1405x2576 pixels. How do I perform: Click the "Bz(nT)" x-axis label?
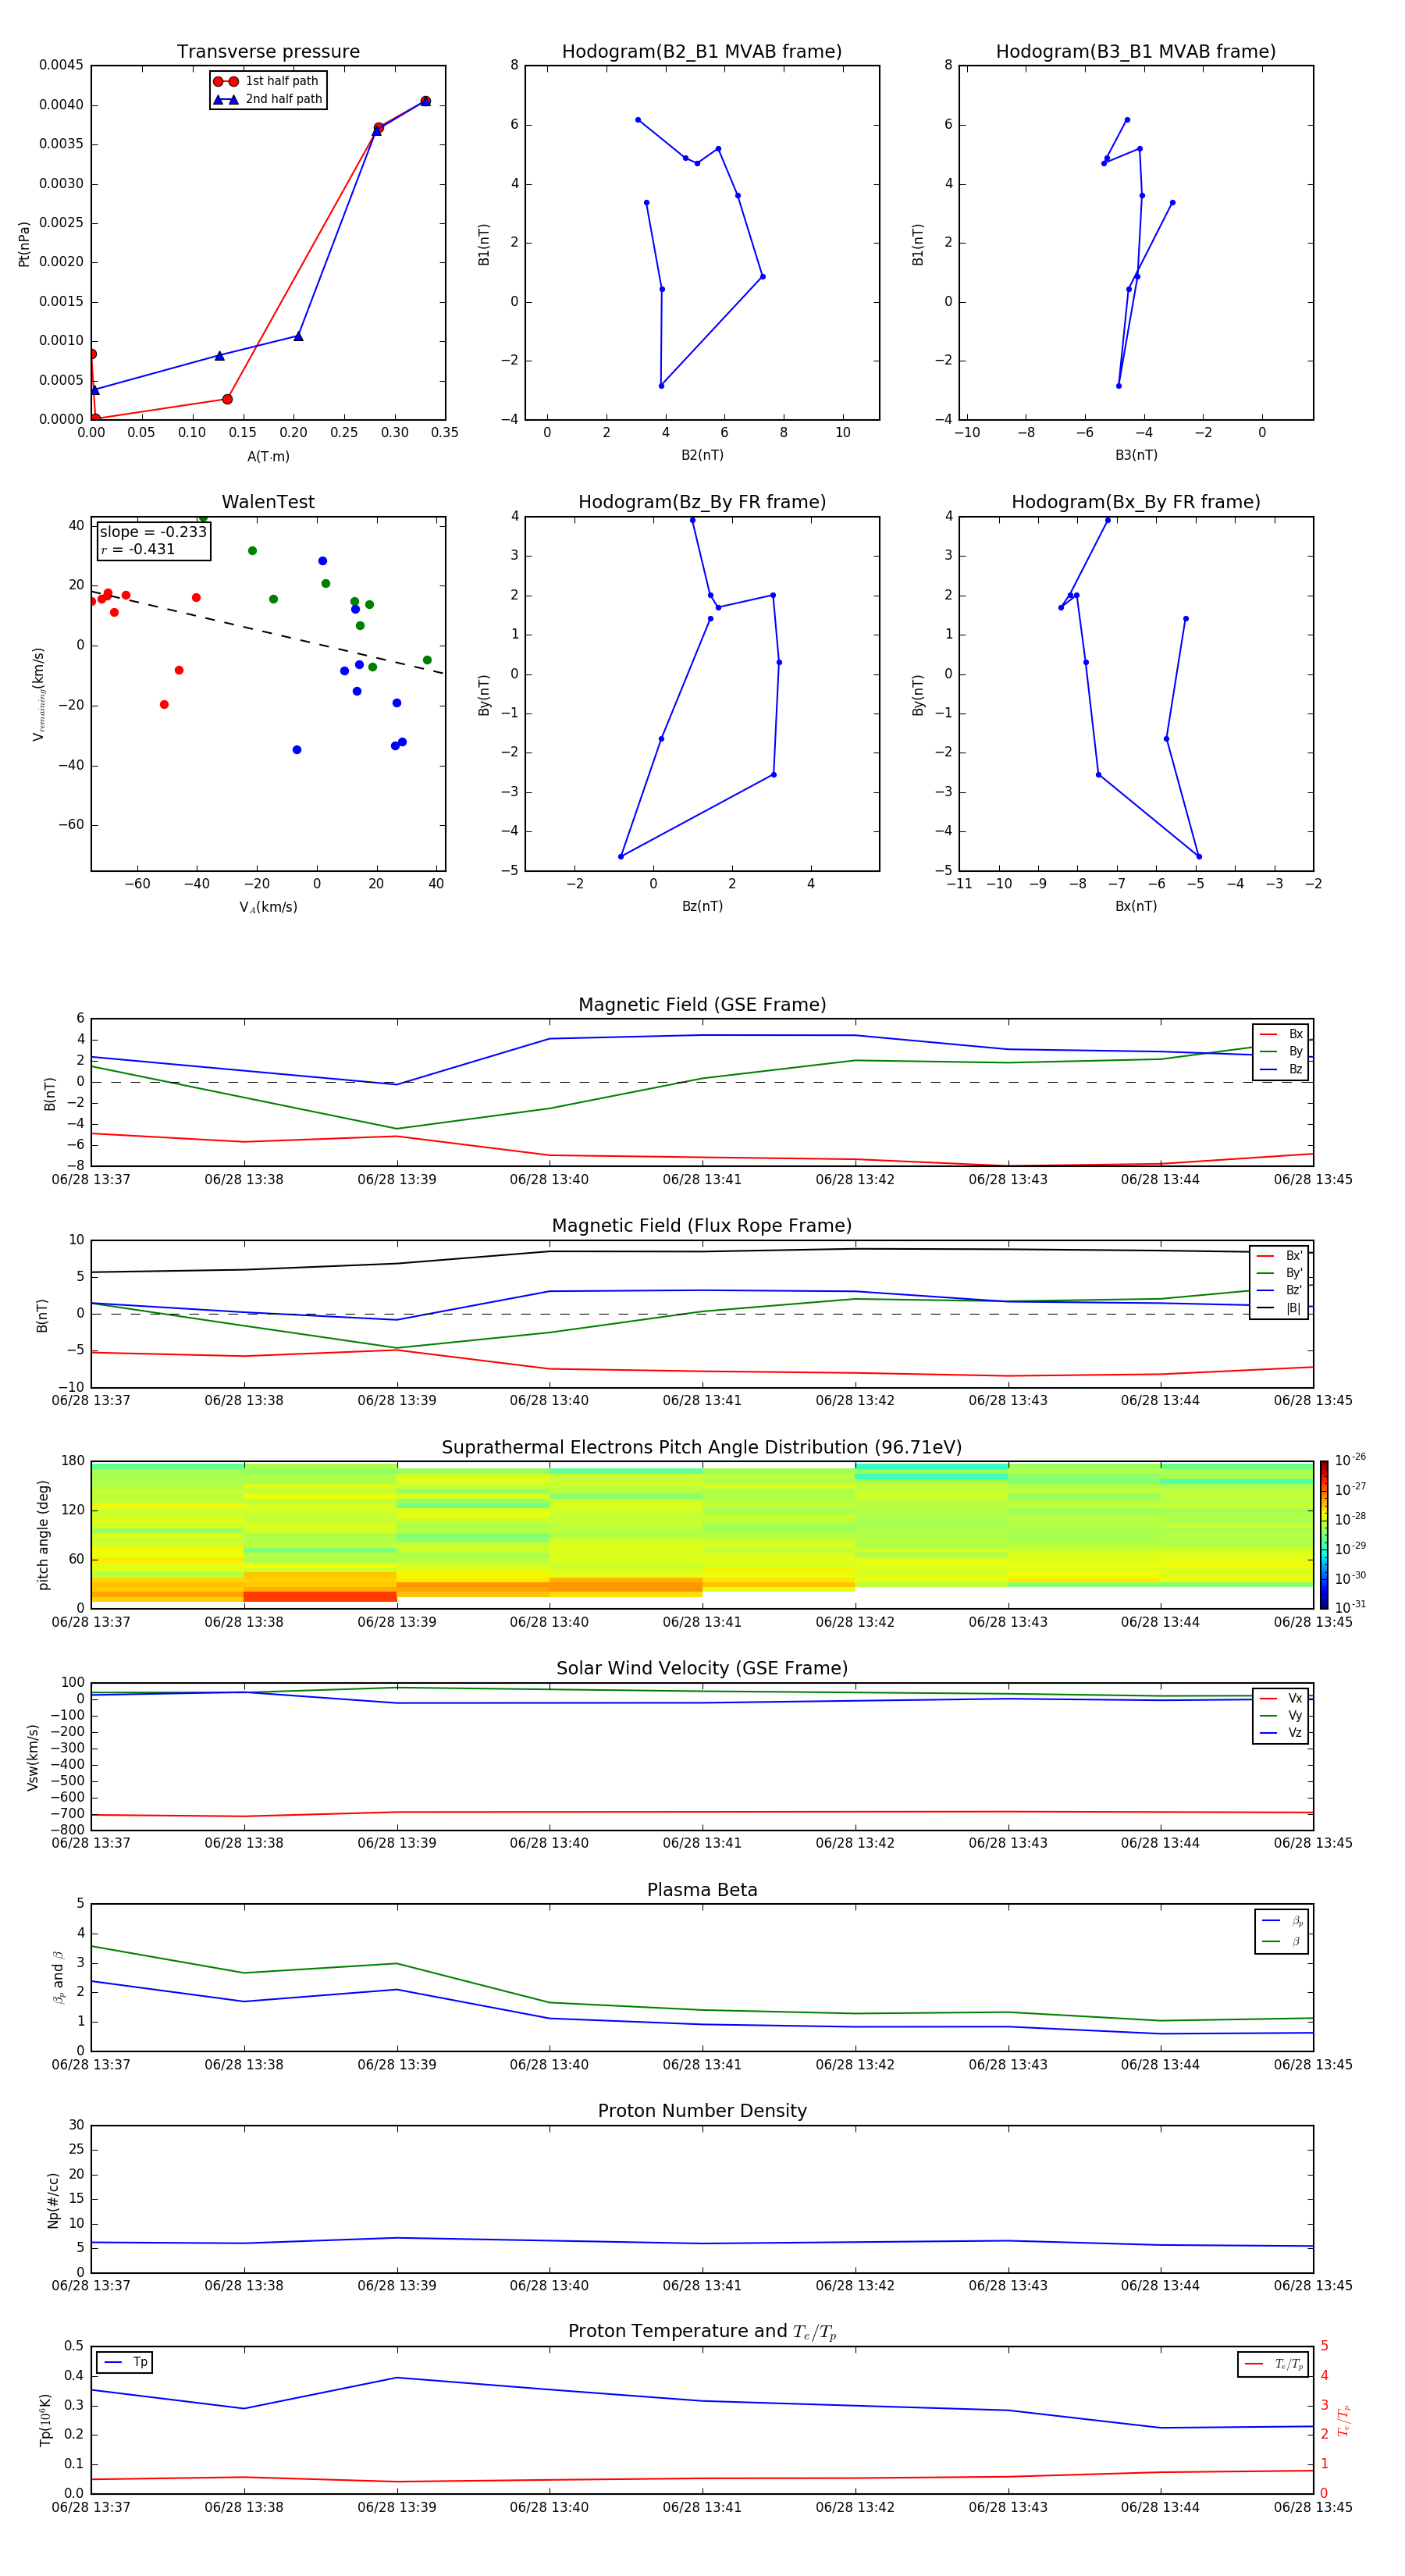pyautogui.click(x=702, y=906)
